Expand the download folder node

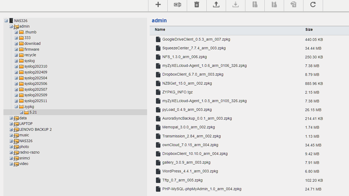[x=16, y=43]
